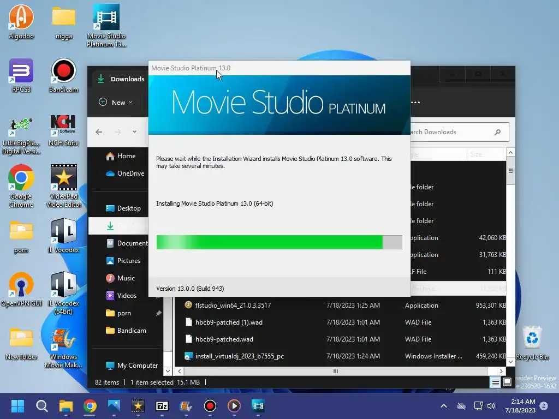Open notifications badge in the tray
The width and height of the screenshot is (559, 419).
click(544, 405)
